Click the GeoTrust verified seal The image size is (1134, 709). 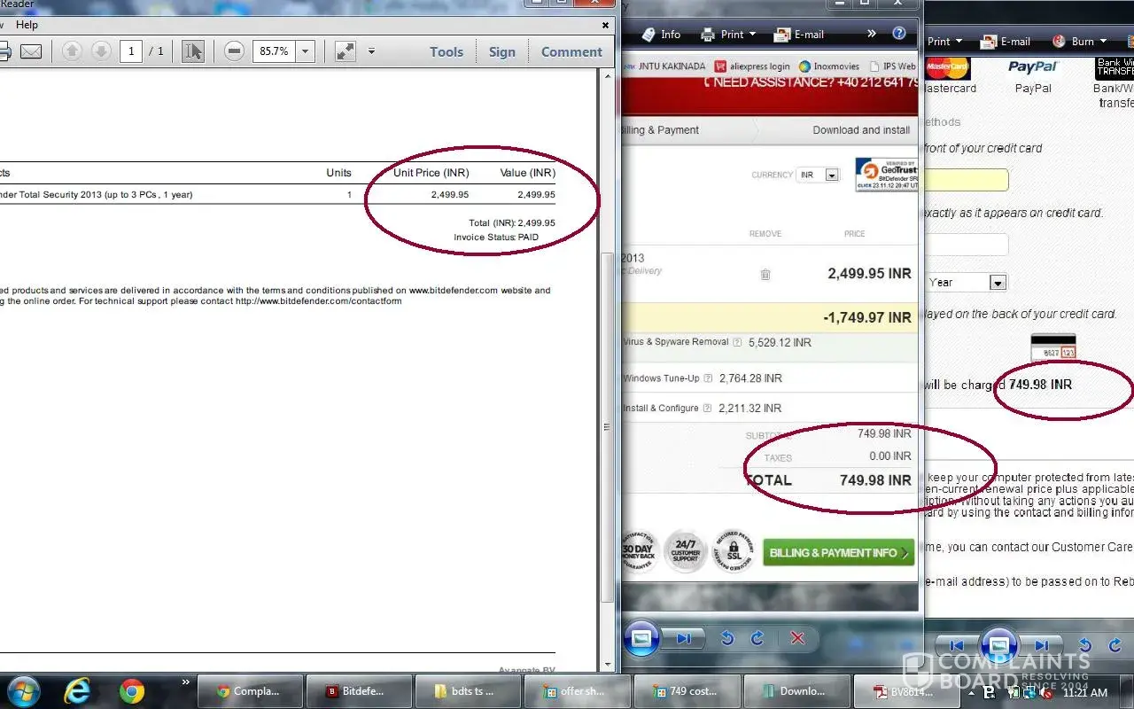(x=885, y=175)
